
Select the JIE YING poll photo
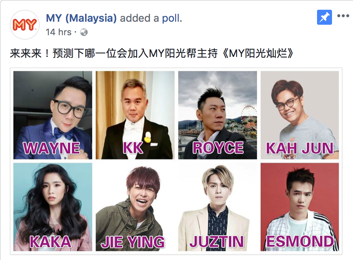point(135,207)
